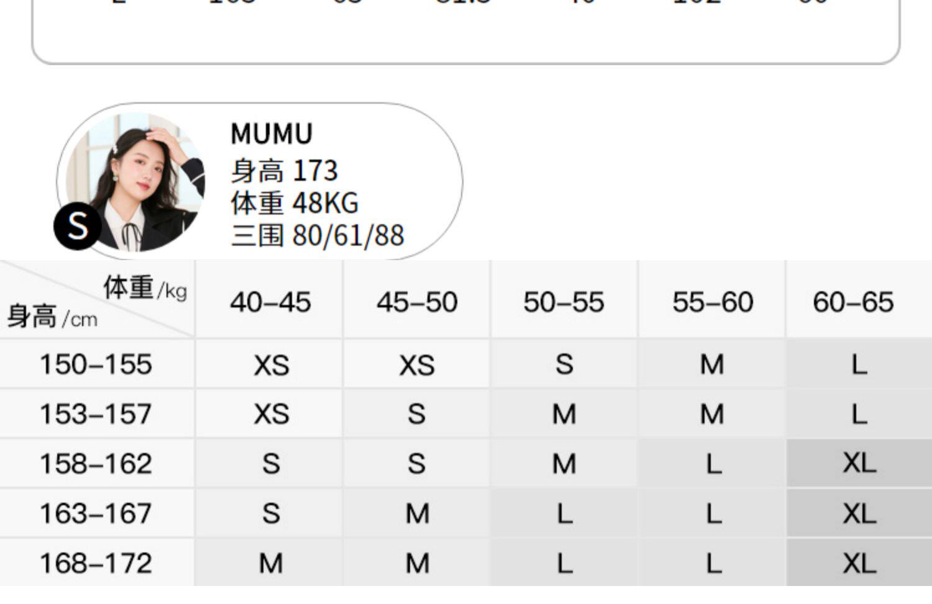The height and width of the screenshot is (604, 932).
Task: Click the 163–167 height row label
Action: [96, 513]
